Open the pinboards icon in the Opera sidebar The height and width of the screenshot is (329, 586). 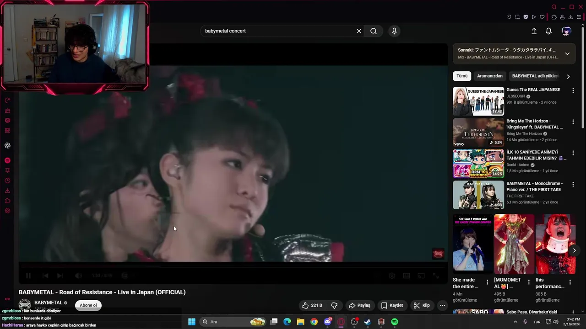7,170
